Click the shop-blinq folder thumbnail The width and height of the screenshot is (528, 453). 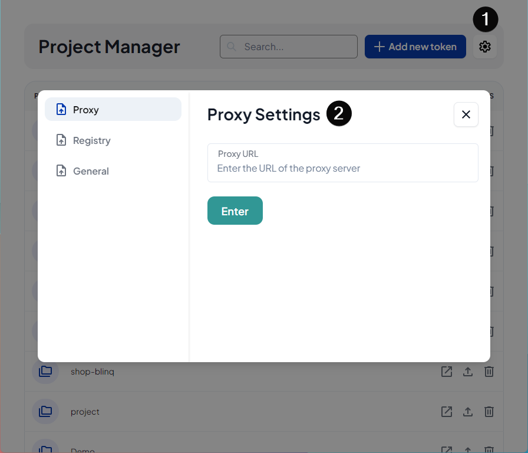coord(45,372)
